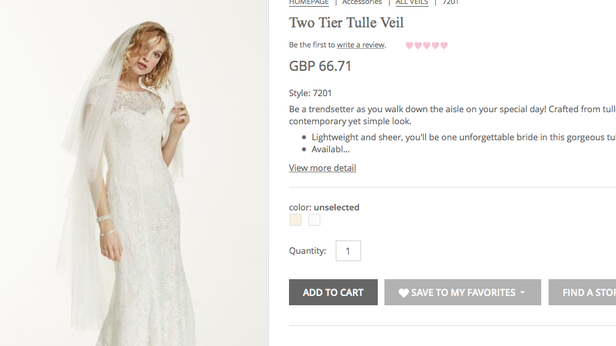This screenshot has height=346, width=616.
Task: Open the Save to My Favorites dropdown arrow
Action: [523, 293]
